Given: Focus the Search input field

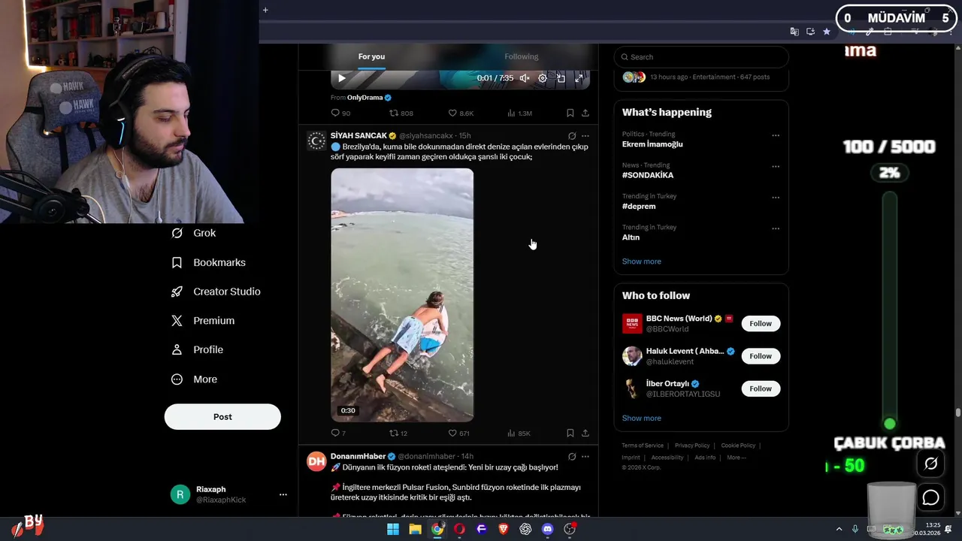Looking at the screenshot, I should click(701, 57).
